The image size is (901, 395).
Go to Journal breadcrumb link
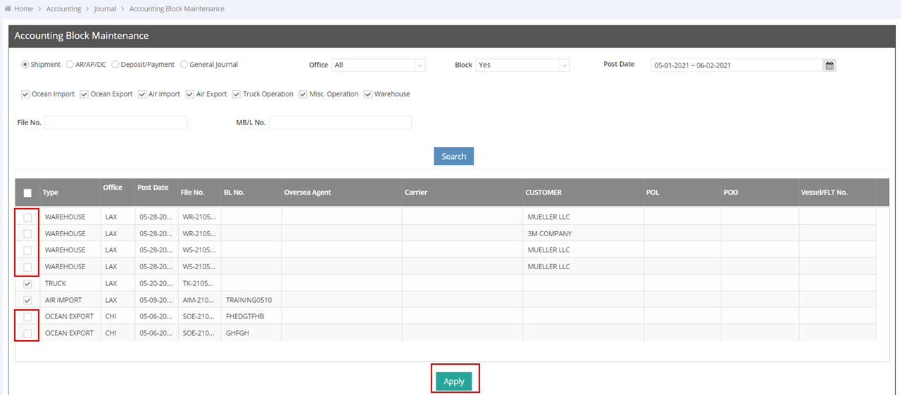105,9
